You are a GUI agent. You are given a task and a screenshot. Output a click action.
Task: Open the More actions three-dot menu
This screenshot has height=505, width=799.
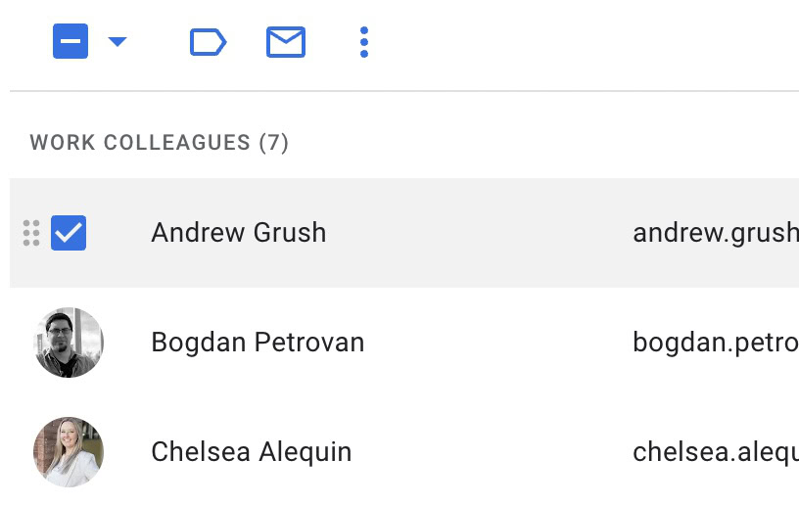tap(364, 42)
